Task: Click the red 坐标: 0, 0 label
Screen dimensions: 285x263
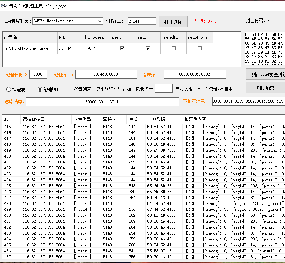Action: tap(206, 21)
